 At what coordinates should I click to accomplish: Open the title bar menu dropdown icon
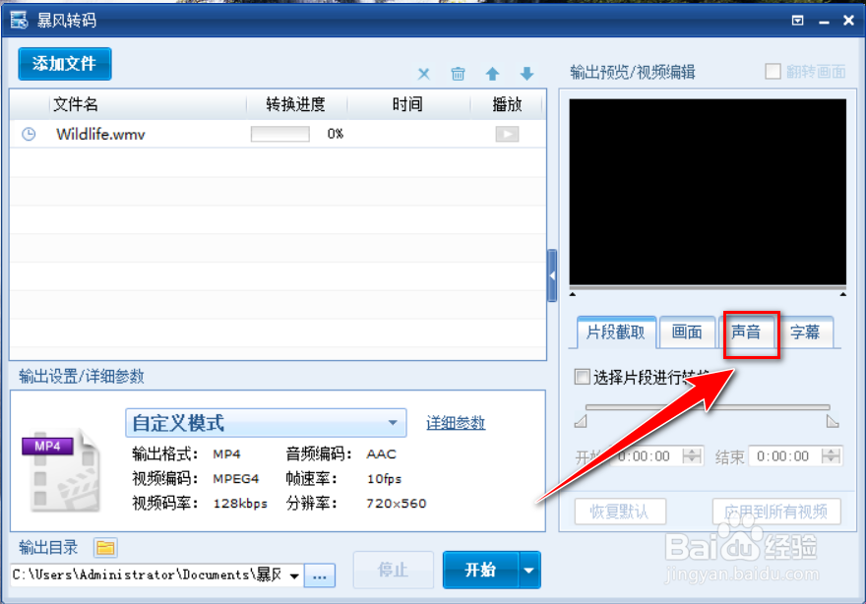coord(797,21)
